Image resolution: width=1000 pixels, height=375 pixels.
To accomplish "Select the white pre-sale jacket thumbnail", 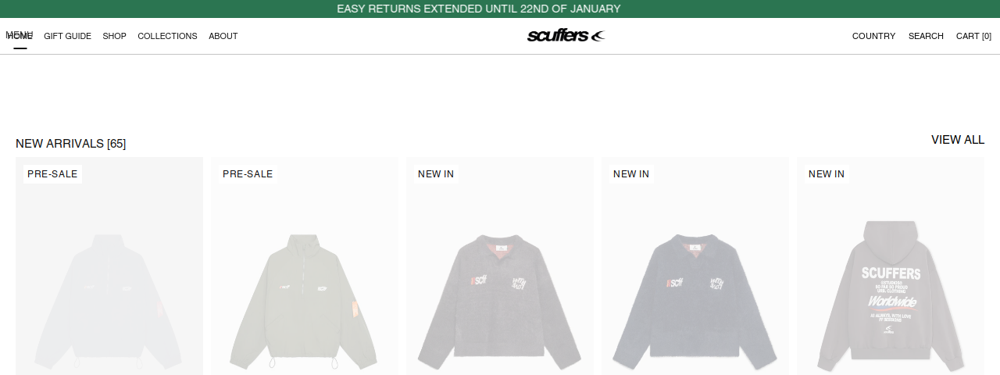I will (109, 266).
